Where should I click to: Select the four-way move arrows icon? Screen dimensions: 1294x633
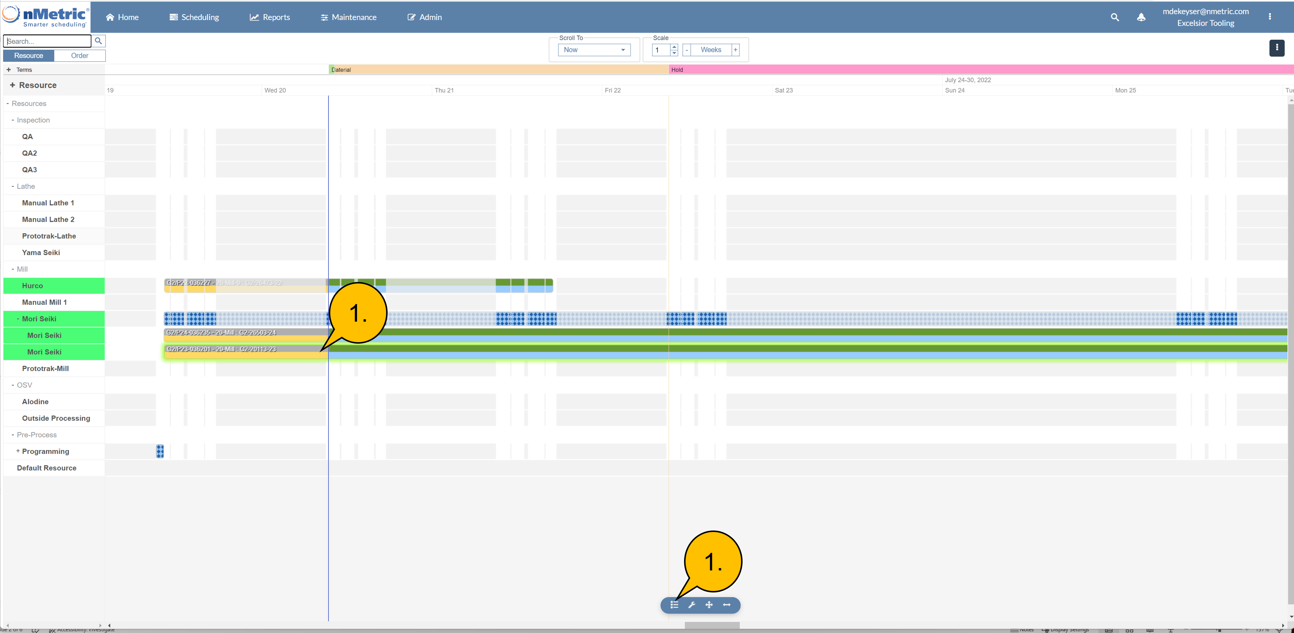(x=709, y=605)
